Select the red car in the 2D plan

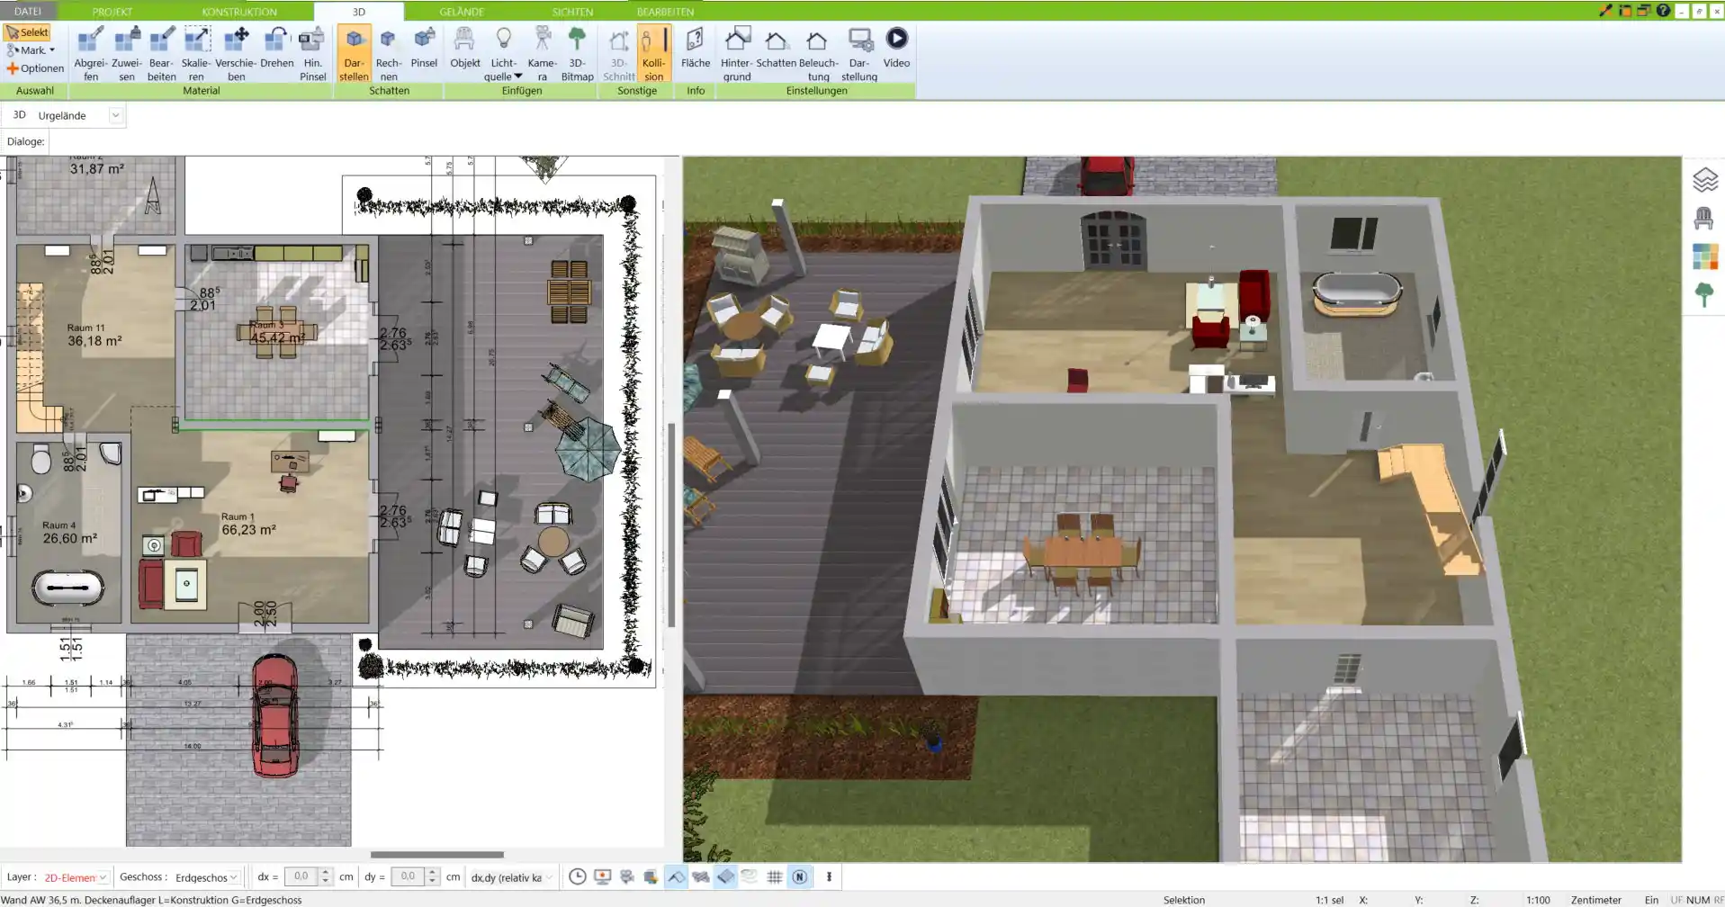274,715
